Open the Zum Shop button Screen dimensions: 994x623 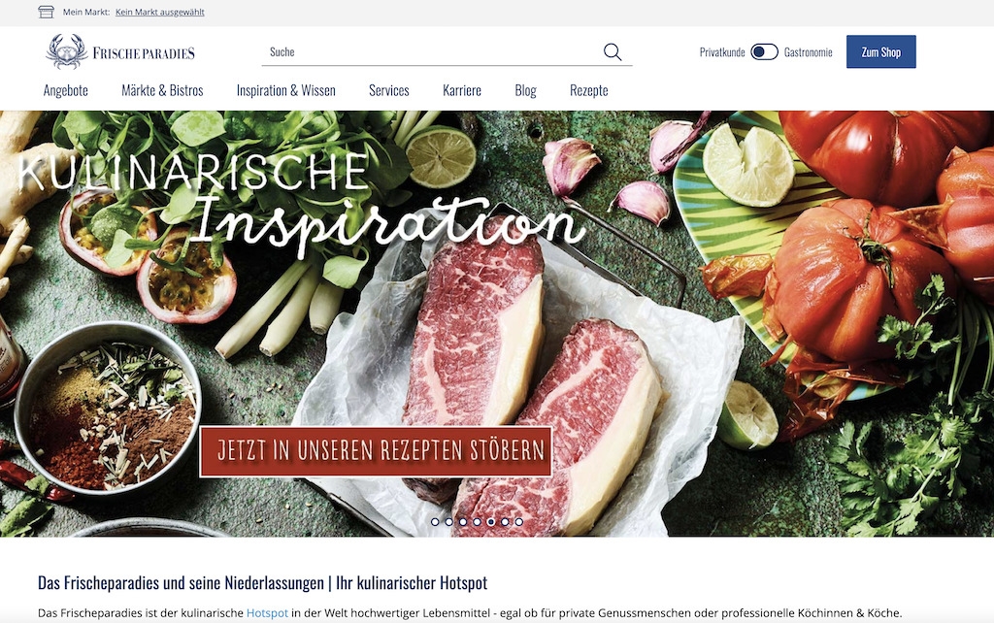click(880, 52)
